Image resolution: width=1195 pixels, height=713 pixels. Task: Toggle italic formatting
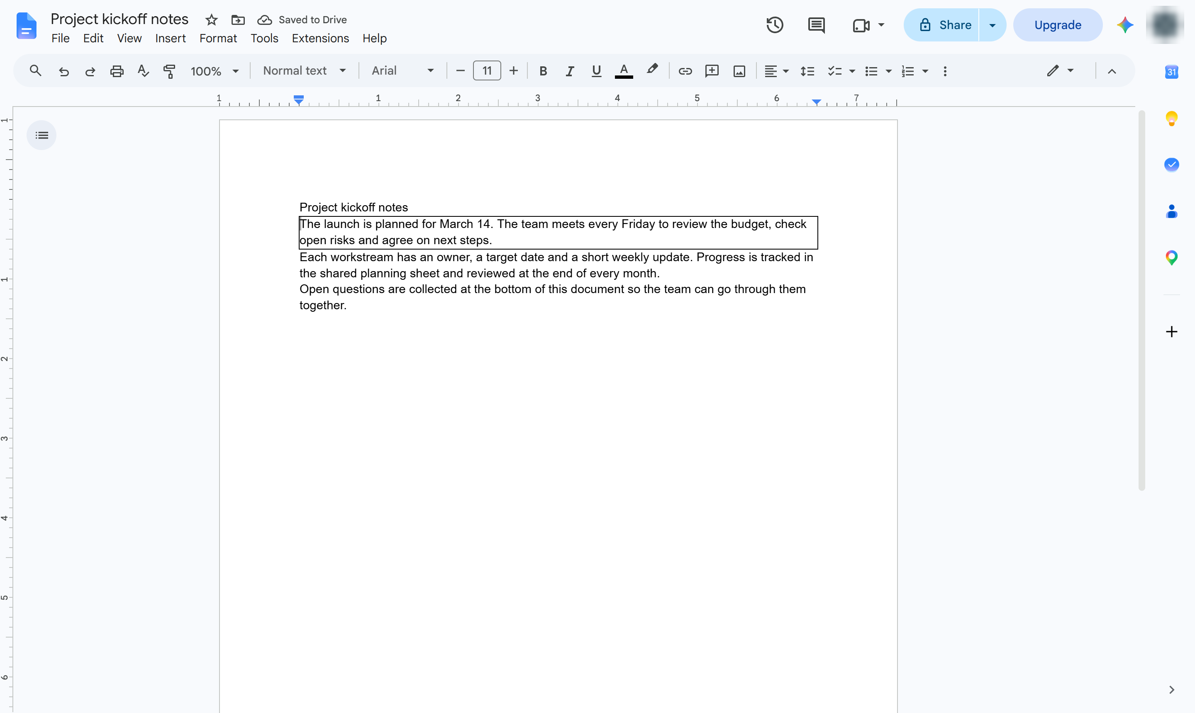pos(570,71)
